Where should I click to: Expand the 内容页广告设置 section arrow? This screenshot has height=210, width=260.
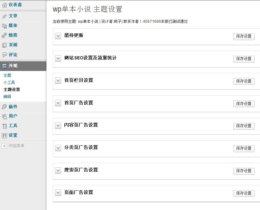click(x=58, y=126)
